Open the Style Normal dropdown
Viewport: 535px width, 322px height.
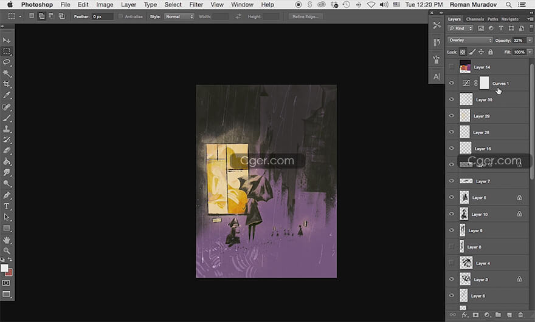179,16
